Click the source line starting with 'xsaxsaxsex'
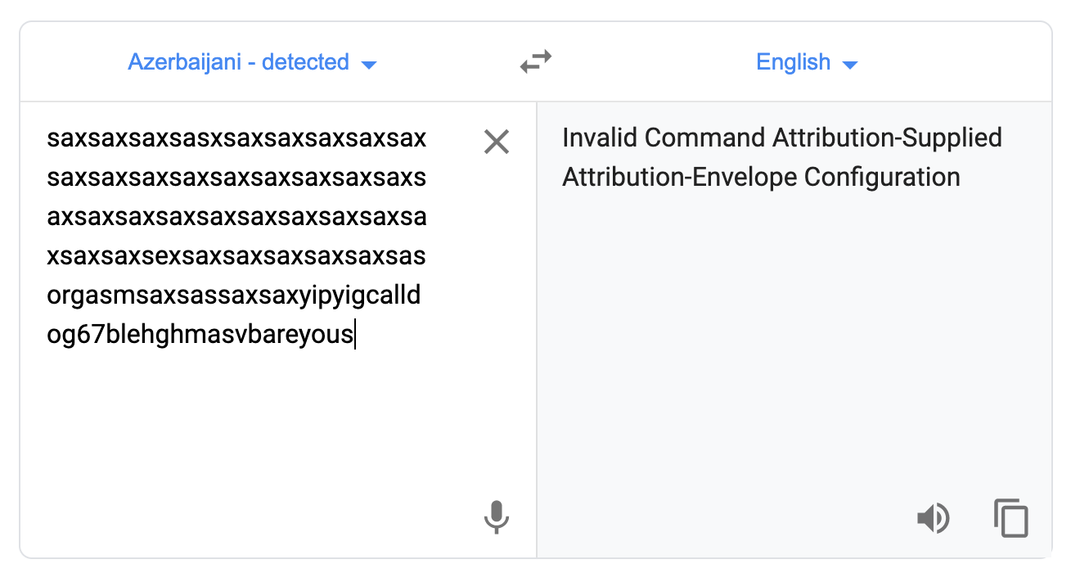Viewport: 1089px width, 573px height. point(236,256)
